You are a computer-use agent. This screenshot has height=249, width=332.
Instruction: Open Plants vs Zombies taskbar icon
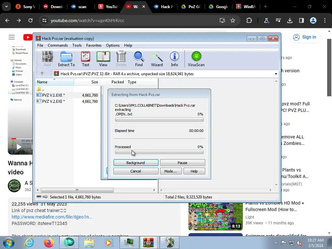(169, 243)
